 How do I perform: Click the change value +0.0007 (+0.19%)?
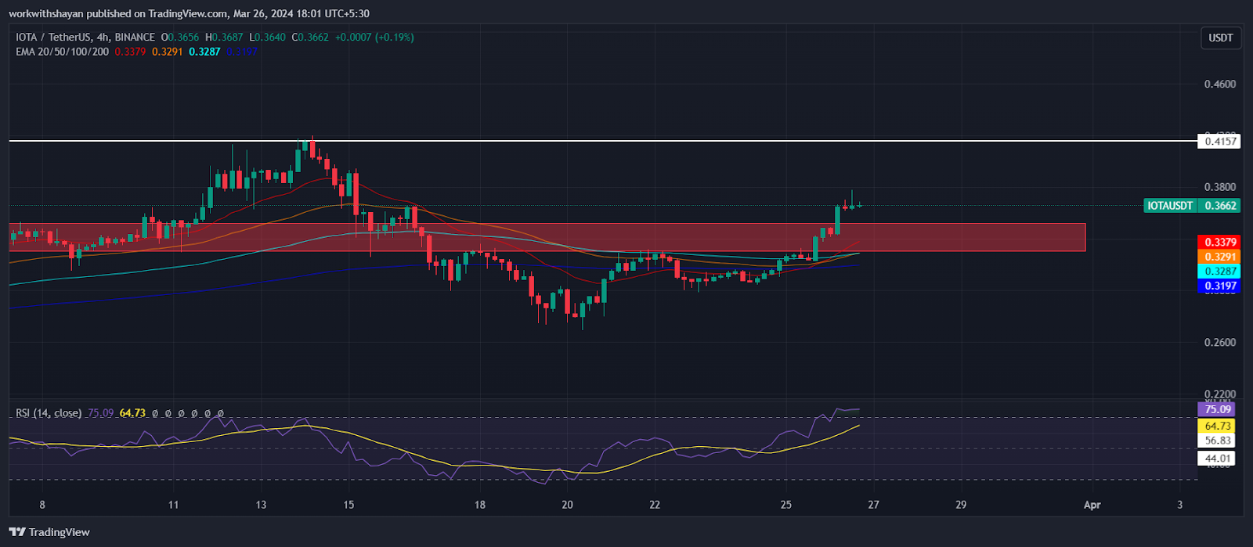374,37
